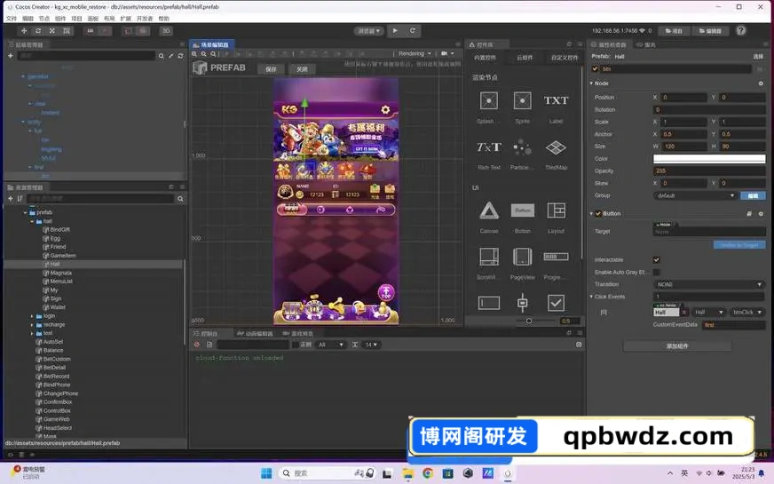This screenshot has height=484, width=774.
Task: Switch to the animation editor tab
Action: [255, 333]
